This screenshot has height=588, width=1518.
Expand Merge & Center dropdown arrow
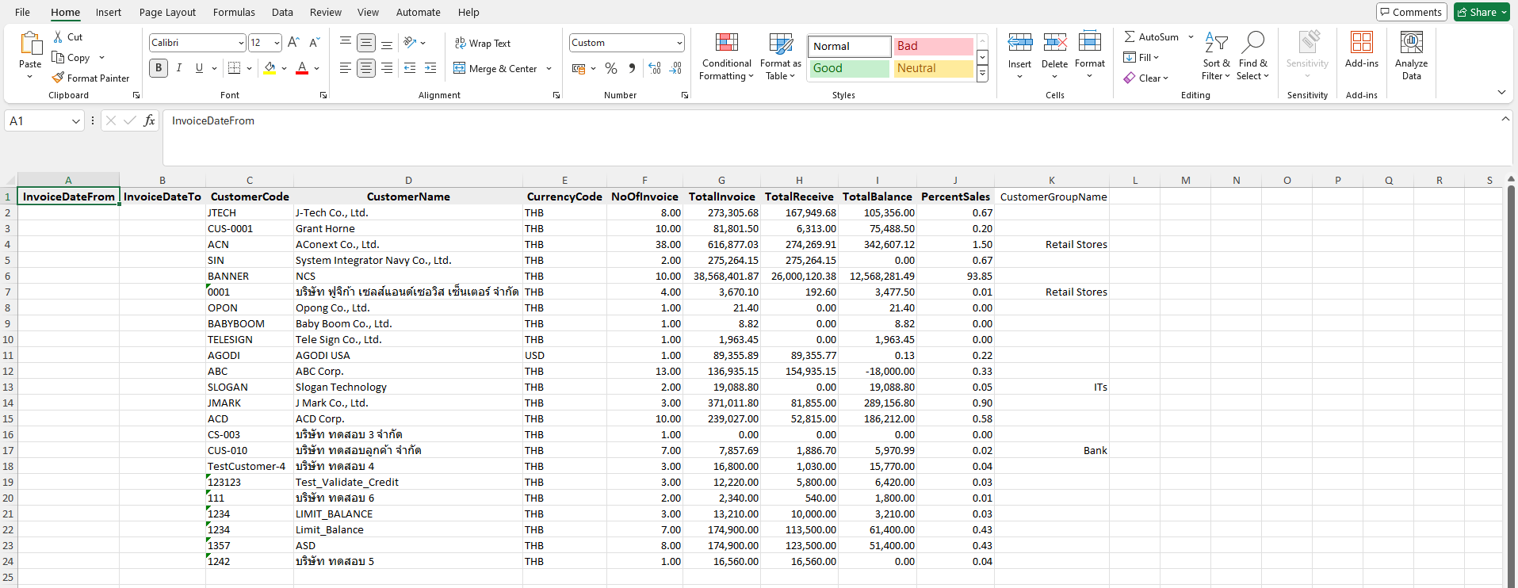click(x=549, y=69)
